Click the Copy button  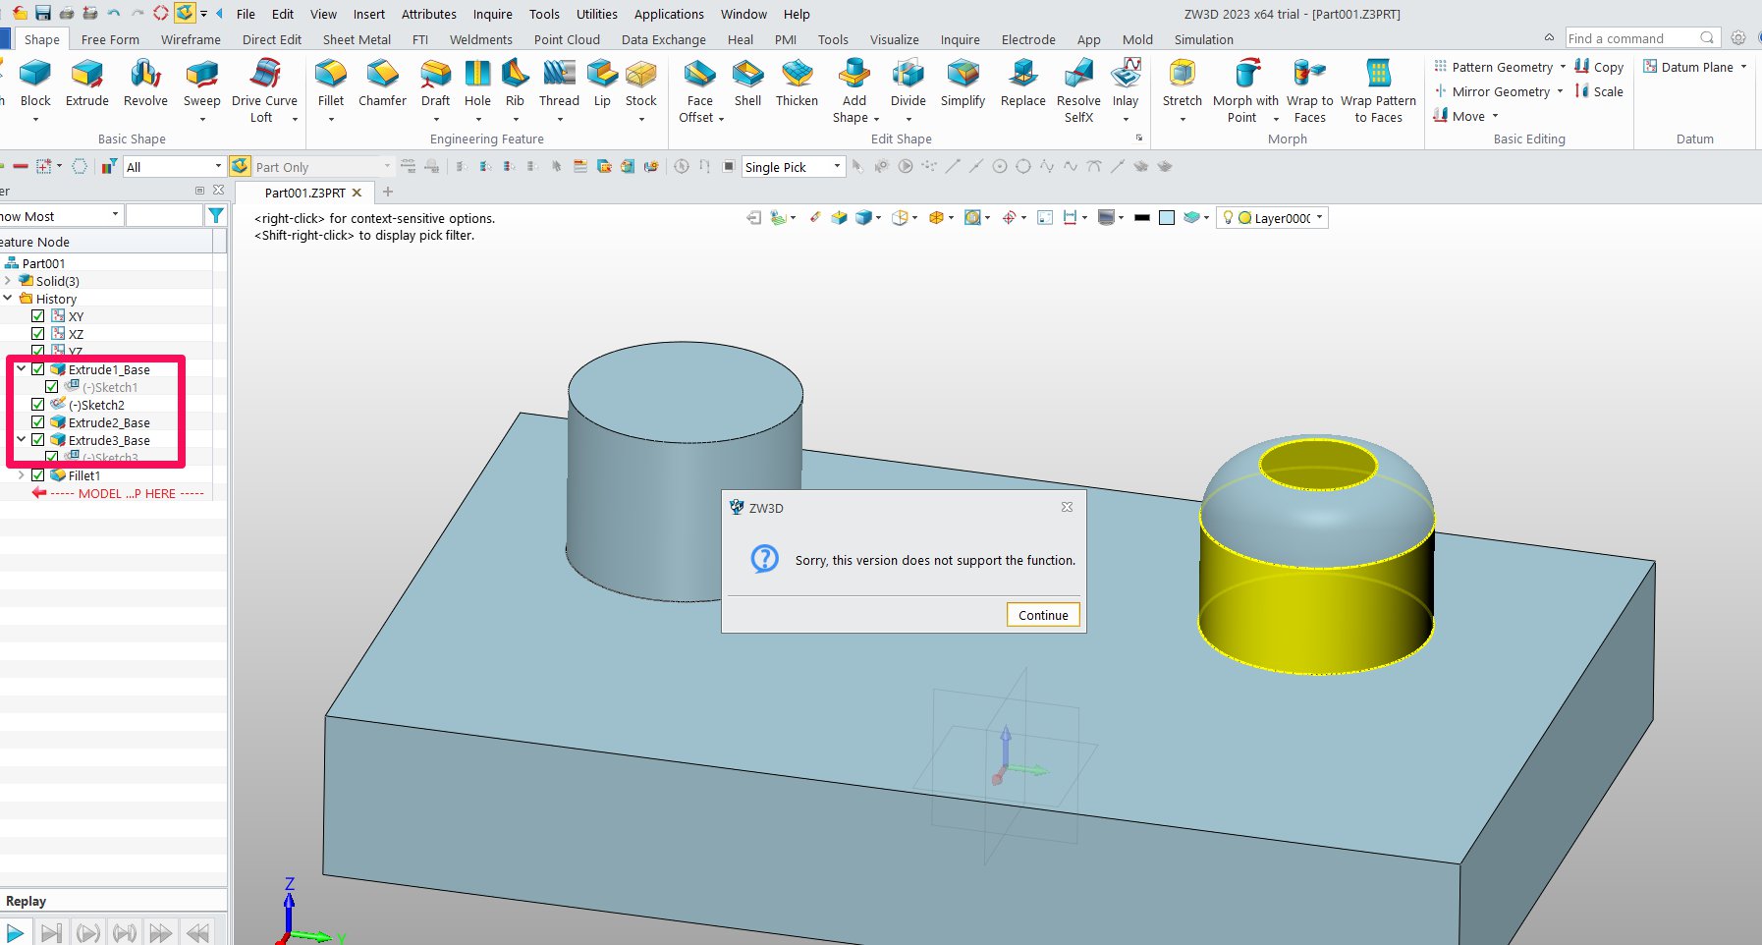coord(1599,67)
